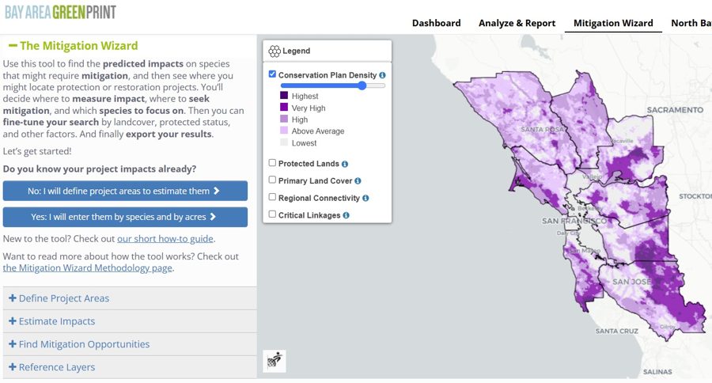Viewport: 712px width, 383px height.
Task: Open the North Bay tab
Action: (691, 23)
